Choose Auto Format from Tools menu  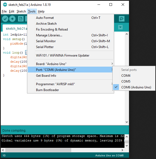pyautogui.click(x=70, y=18)
